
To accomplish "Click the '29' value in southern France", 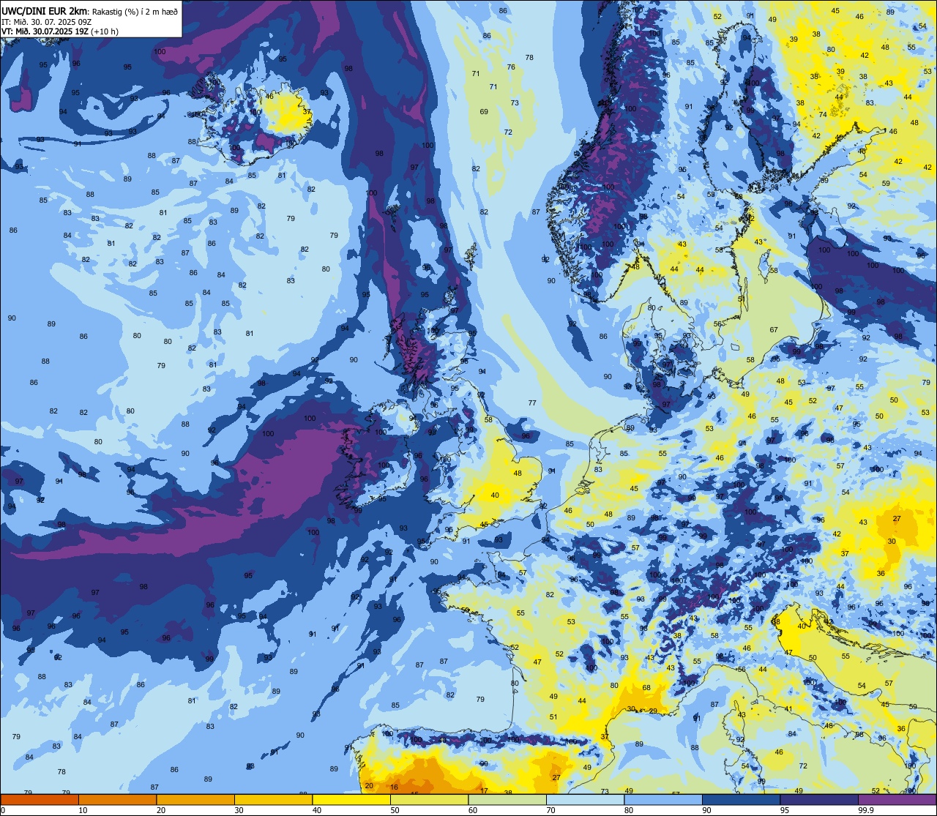I will [653, 711].
